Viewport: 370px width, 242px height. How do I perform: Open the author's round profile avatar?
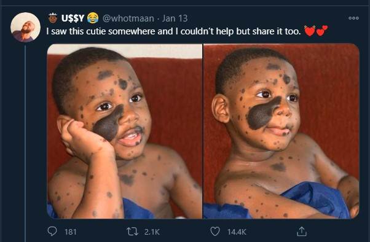(25, 27)
